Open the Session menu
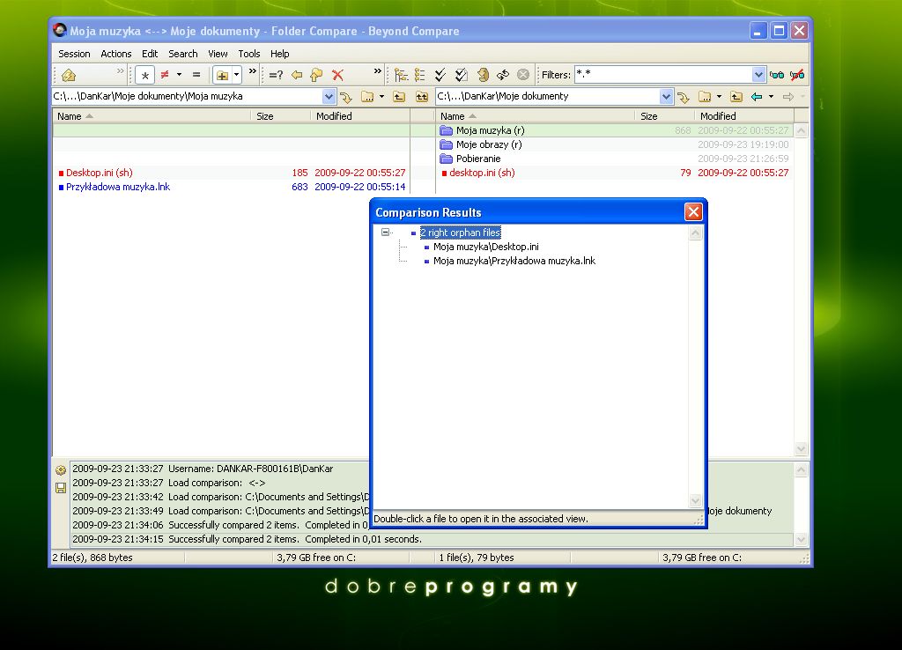Image resolution: width=902 pixels, height=650 pixels. pyautogui.click(x=74, y=54)
